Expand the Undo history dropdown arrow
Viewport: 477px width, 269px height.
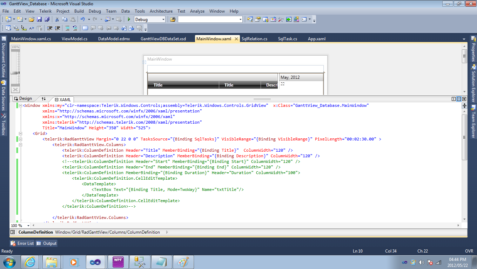coord(89,20)
